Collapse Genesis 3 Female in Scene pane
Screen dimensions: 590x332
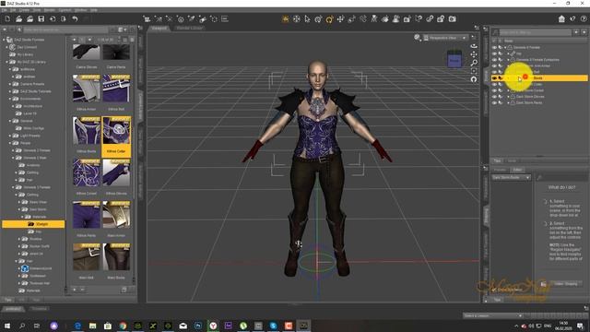coord(505,47)
